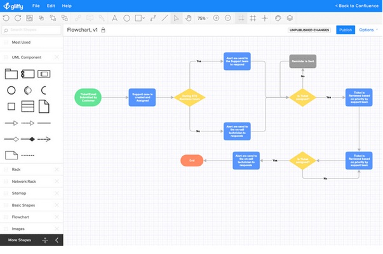Open the color Theme palette icon

coord(278,18)
